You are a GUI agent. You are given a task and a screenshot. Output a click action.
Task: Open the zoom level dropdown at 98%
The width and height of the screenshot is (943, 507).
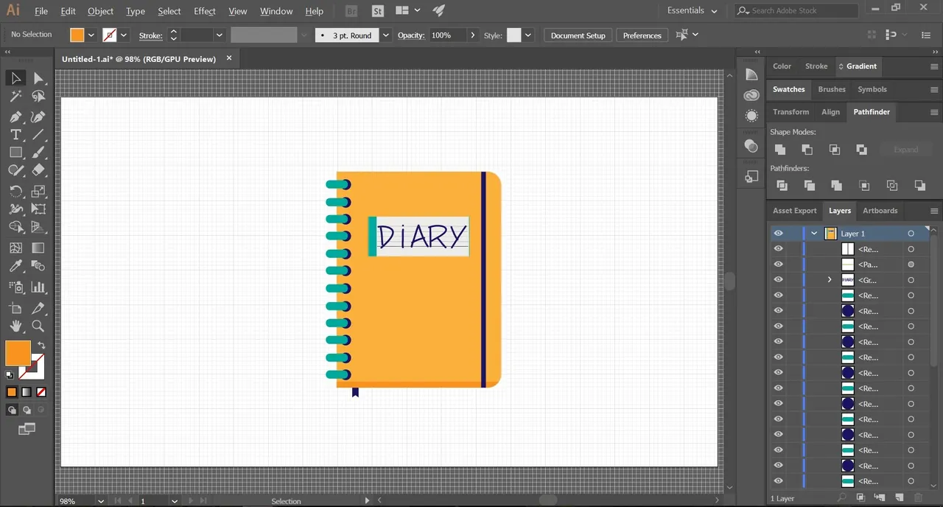[x=100, y=501]
